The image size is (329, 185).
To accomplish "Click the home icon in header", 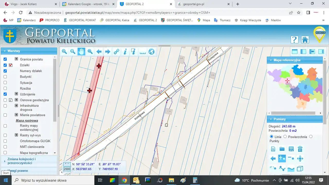I will 305,40.
